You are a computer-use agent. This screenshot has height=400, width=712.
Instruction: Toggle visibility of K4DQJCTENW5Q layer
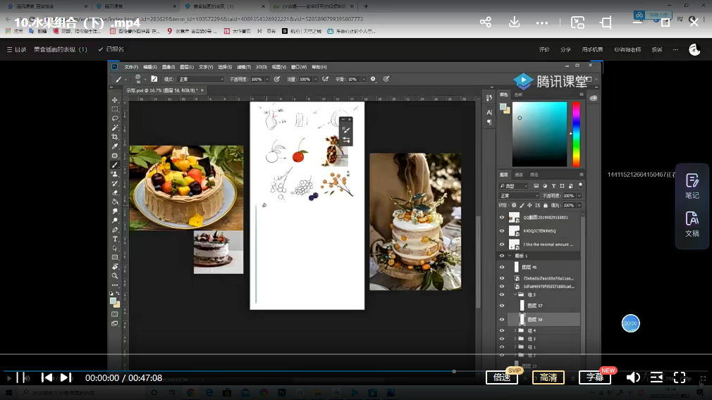click(x=502, y=231)
